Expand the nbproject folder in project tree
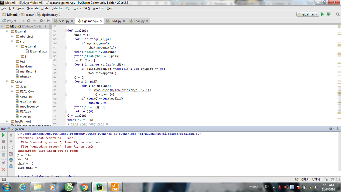 12,36
